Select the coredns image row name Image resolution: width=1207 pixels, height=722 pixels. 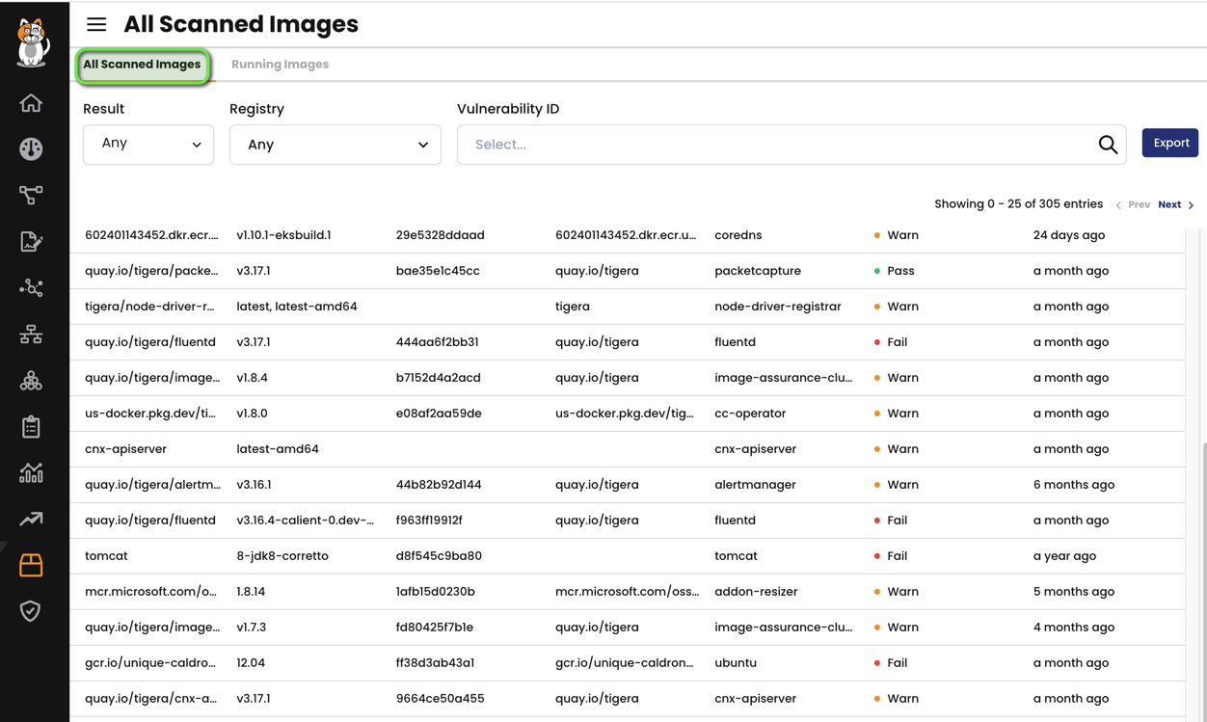coord(738,235)
